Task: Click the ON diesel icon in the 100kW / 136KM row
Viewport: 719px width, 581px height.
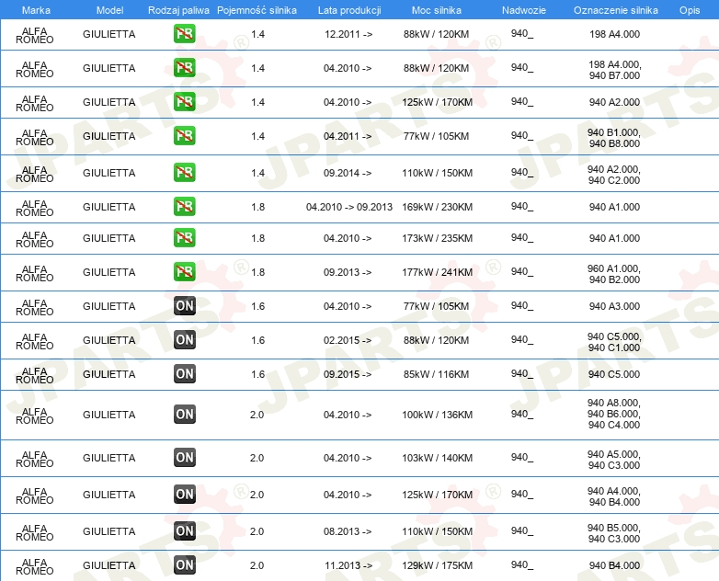Action: click(x=184, y=414)
